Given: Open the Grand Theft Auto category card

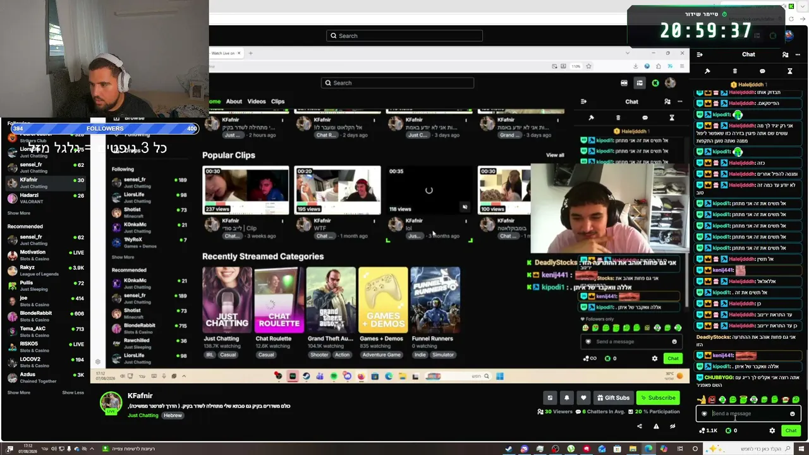Looking at the screenshot, I should point(331,300).
